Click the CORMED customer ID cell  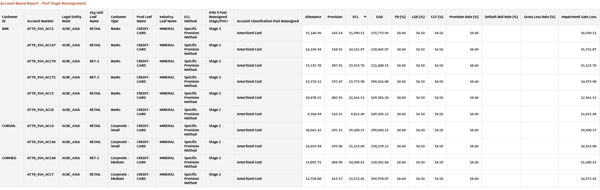click(x=9, y=158)
